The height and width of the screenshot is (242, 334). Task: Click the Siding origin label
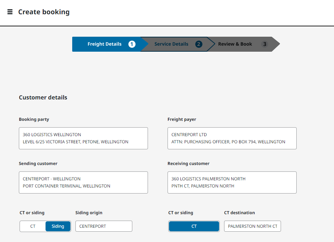(x=89, y=213)
